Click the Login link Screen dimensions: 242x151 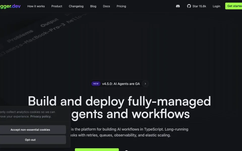[x=216, y=6]
